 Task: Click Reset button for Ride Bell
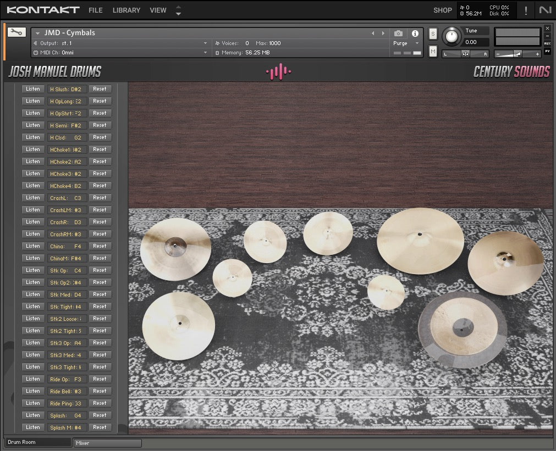(x=100, y=391)
